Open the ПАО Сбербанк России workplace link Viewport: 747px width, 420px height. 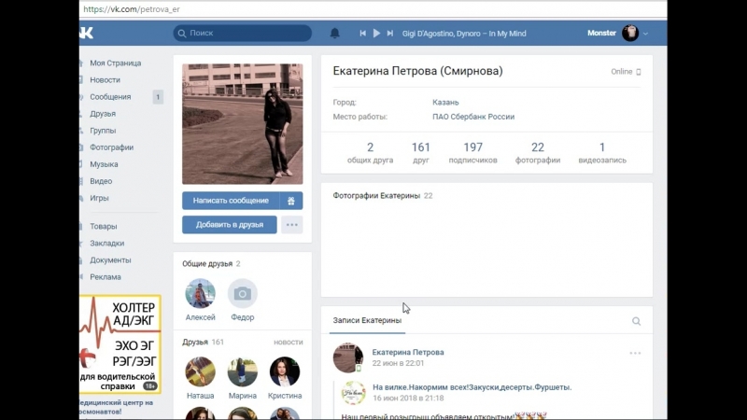pos(473,117)
